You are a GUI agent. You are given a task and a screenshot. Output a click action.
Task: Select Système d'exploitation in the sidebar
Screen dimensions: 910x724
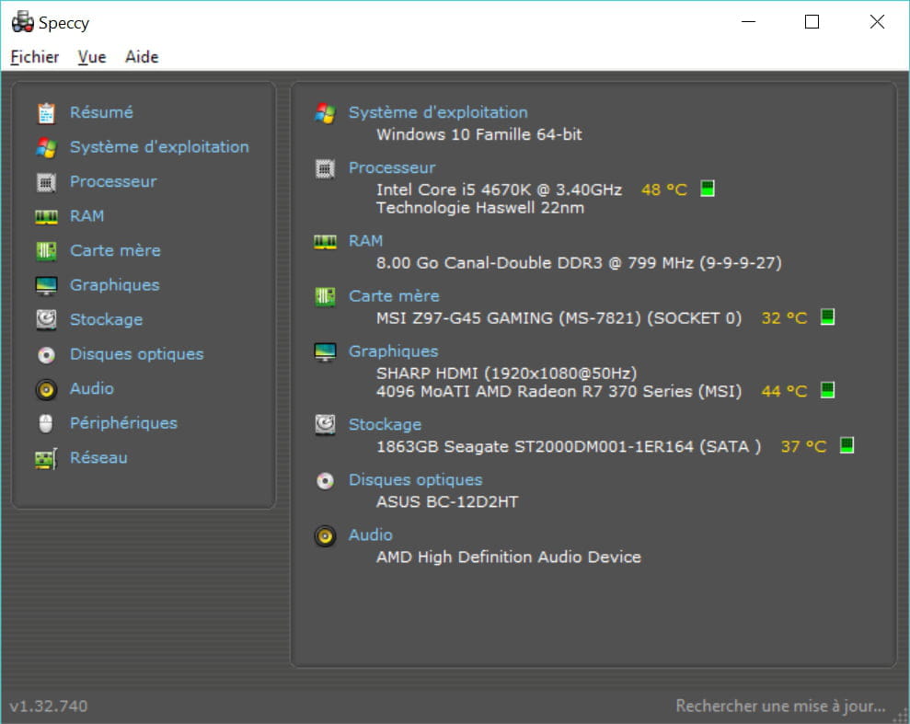tap(159, 147)
